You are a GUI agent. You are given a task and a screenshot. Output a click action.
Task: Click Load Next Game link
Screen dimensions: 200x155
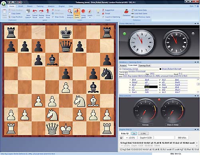(139, 14)
